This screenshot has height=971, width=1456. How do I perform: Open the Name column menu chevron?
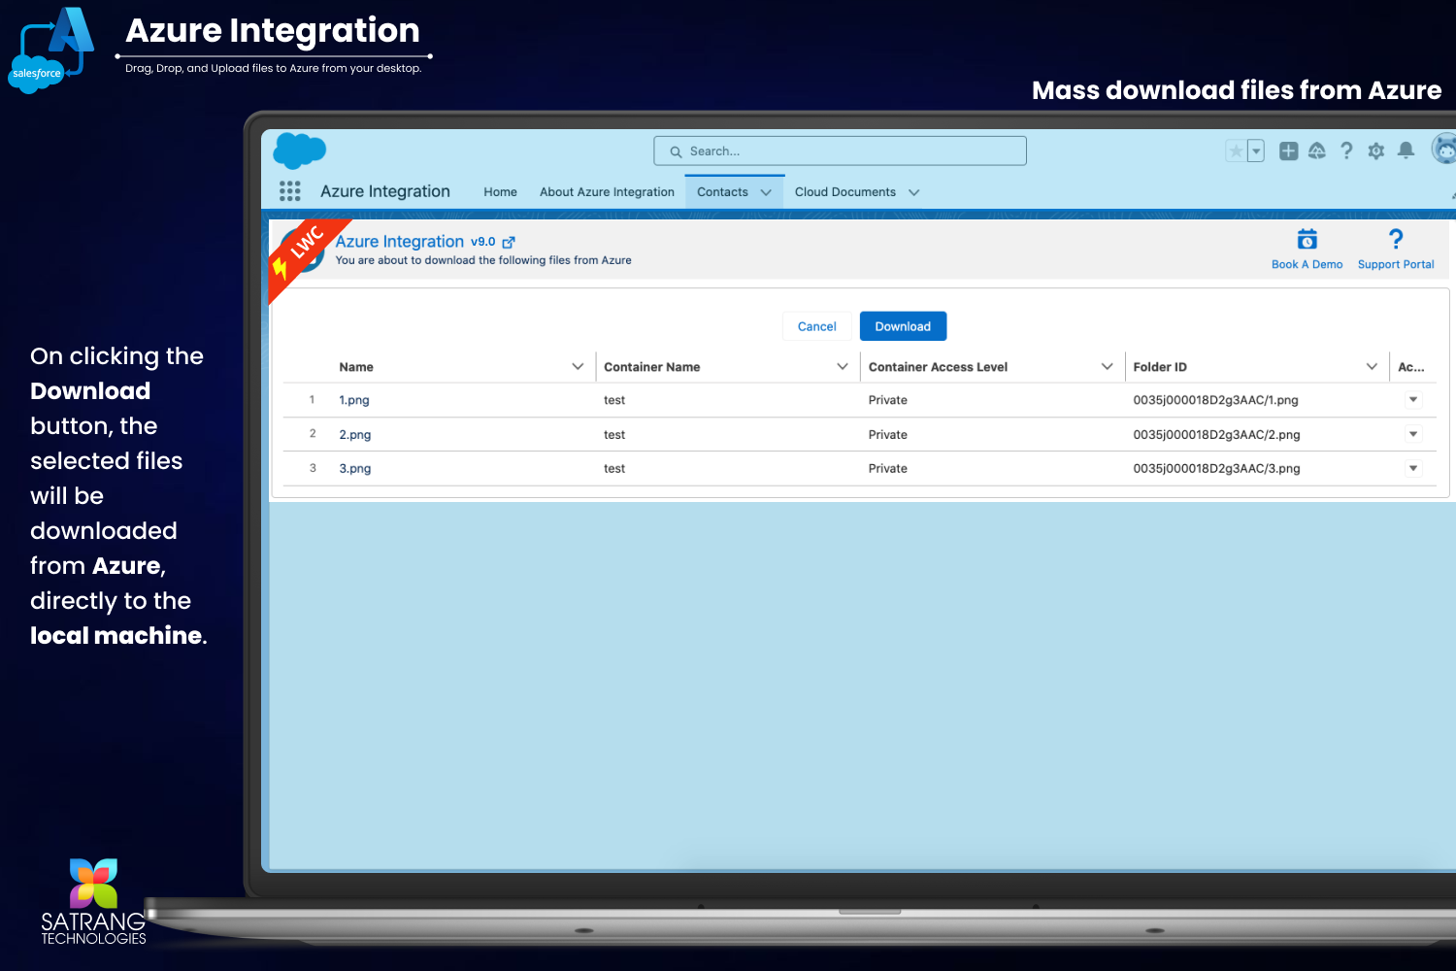coord(578,366)
